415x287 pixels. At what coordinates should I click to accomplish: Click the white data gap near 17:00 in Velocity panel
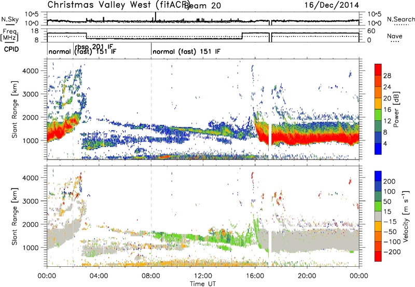click(270, 216)
